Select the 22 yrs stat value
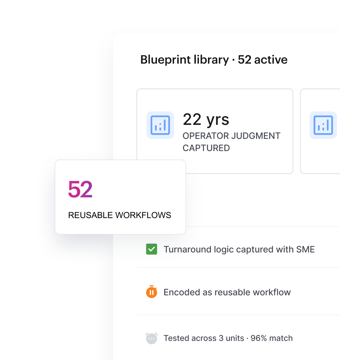 [206, 119]
